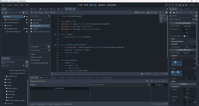Click the debugger Step Over icon
Viewport: 199px width, 106px height.
159,81
